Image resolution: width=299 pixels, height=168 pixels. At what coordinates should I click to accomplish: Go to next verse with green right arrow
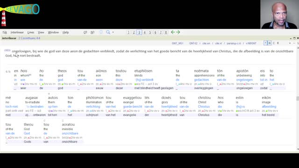(178, 32)
